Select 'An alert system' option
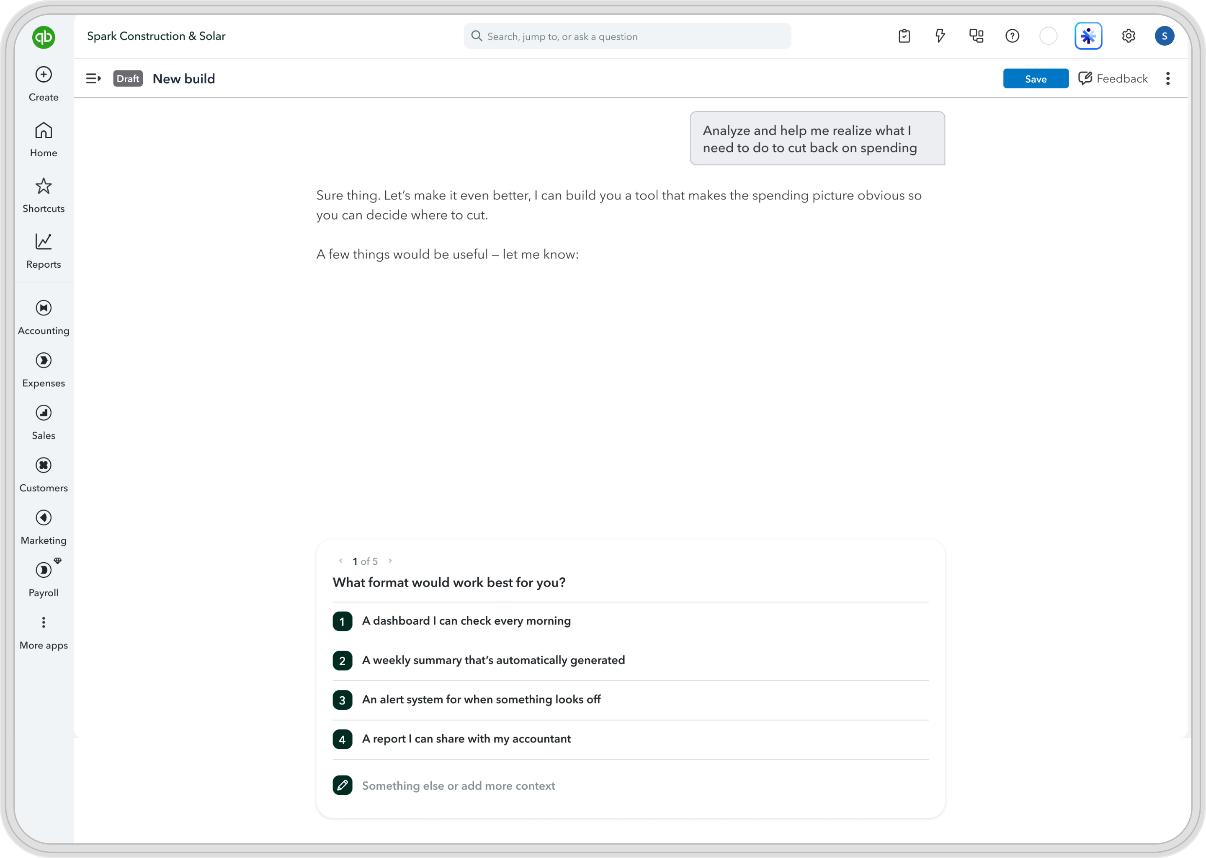This screenshot has width=1206, height=858. (x=630, y=700)
